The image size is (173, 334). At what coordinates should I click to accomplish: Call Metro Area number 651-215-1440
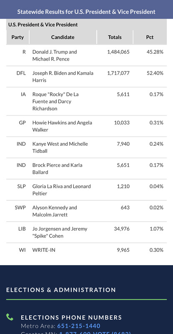pyautogui.click(x=79, y=326)
